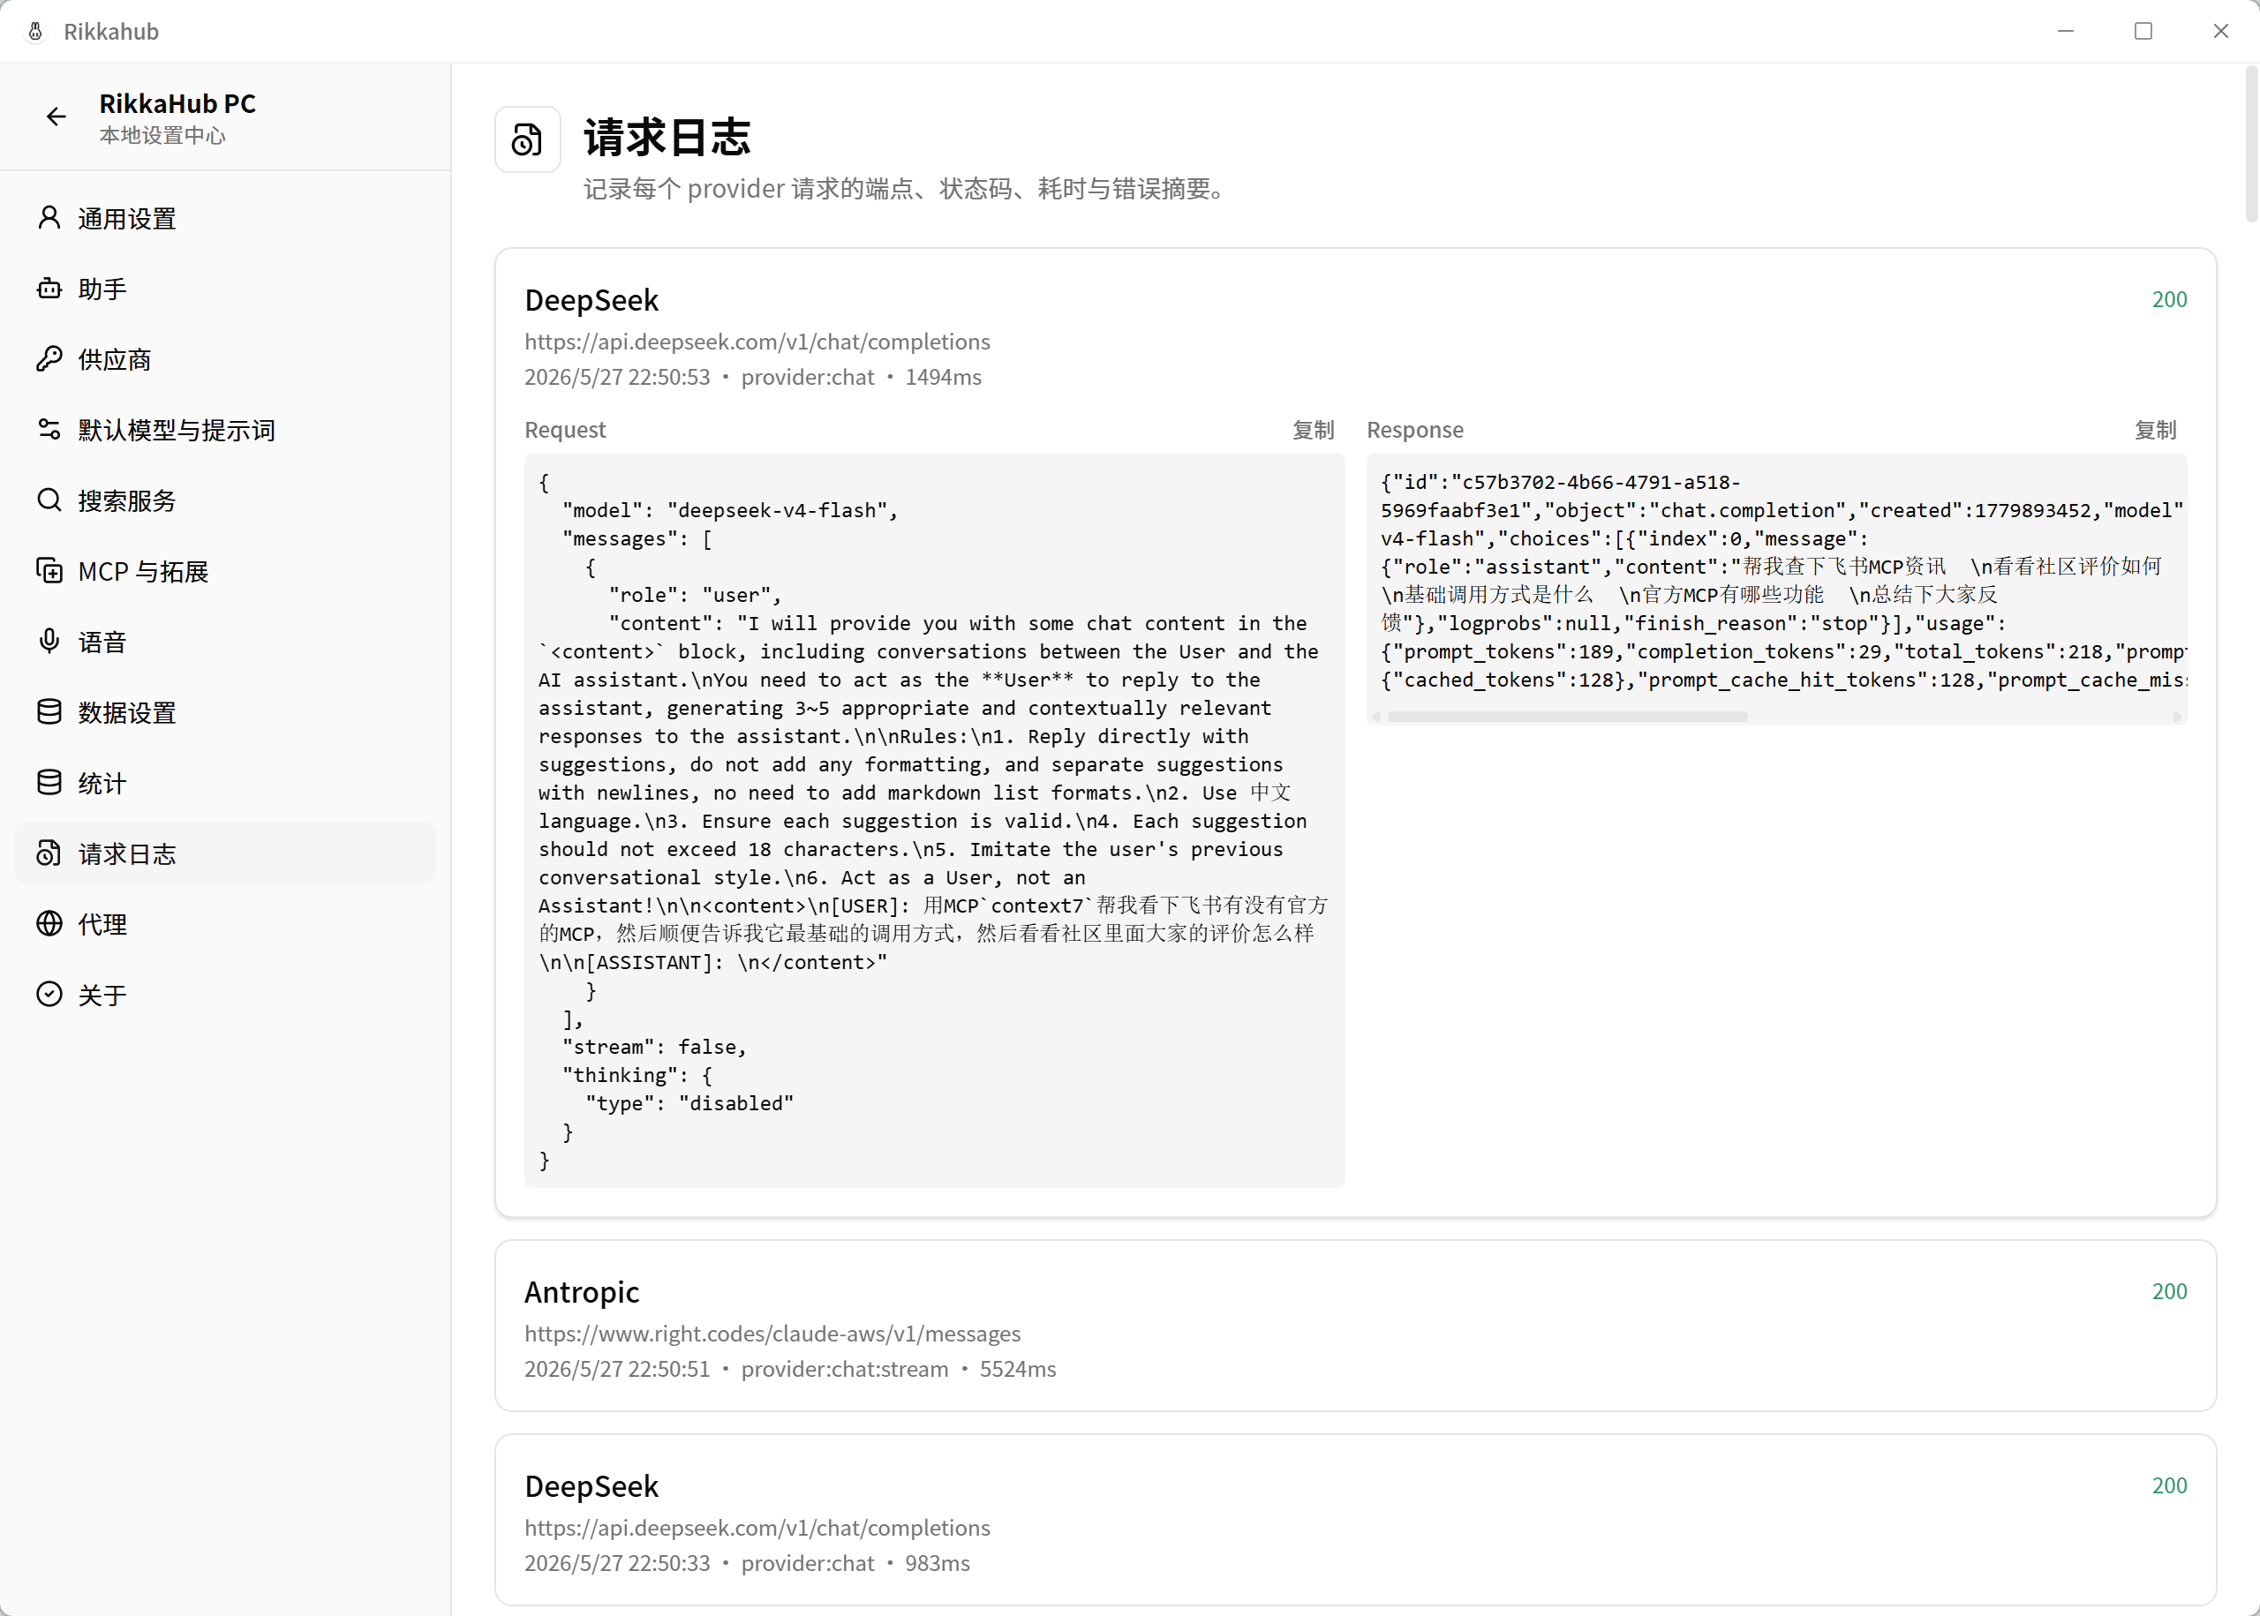The image size is (2260, 1616).
Task: Click the Request JSON code block
Action: pyautogui.click(x=934, y=821)
